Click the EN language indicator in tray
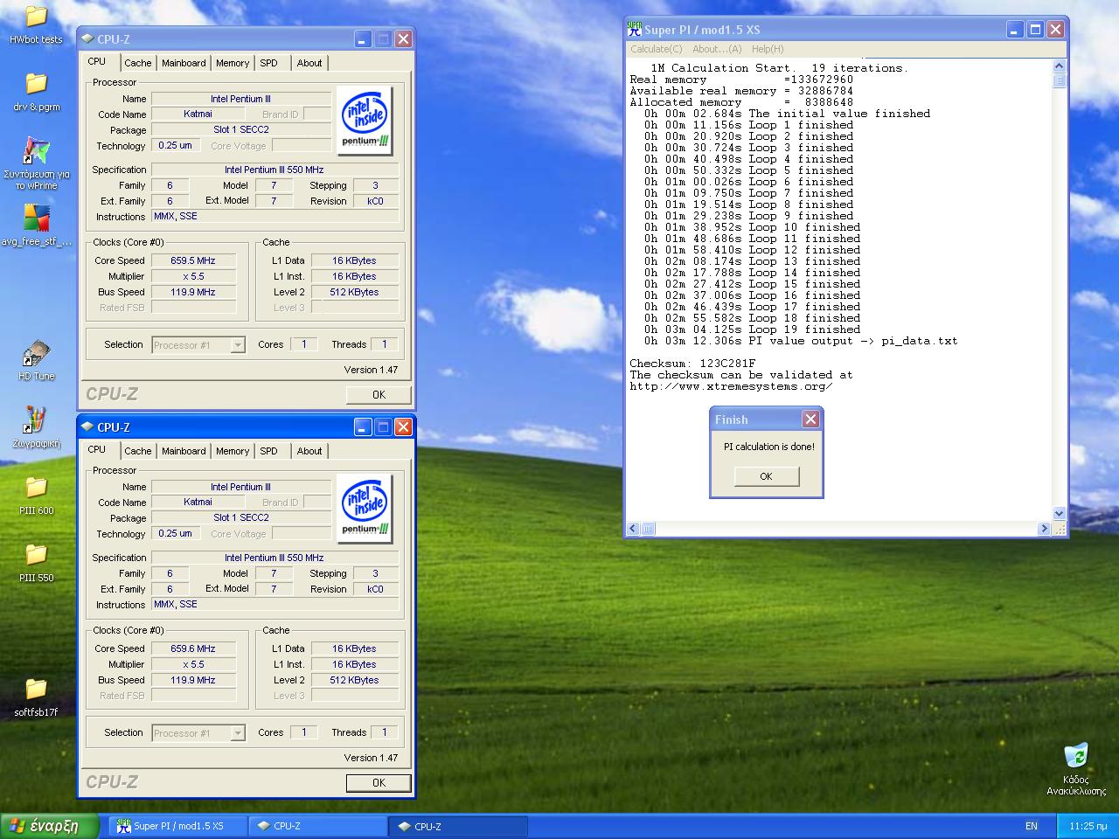This screenshot has width=1119, height=839. [x=1032, y=826]
